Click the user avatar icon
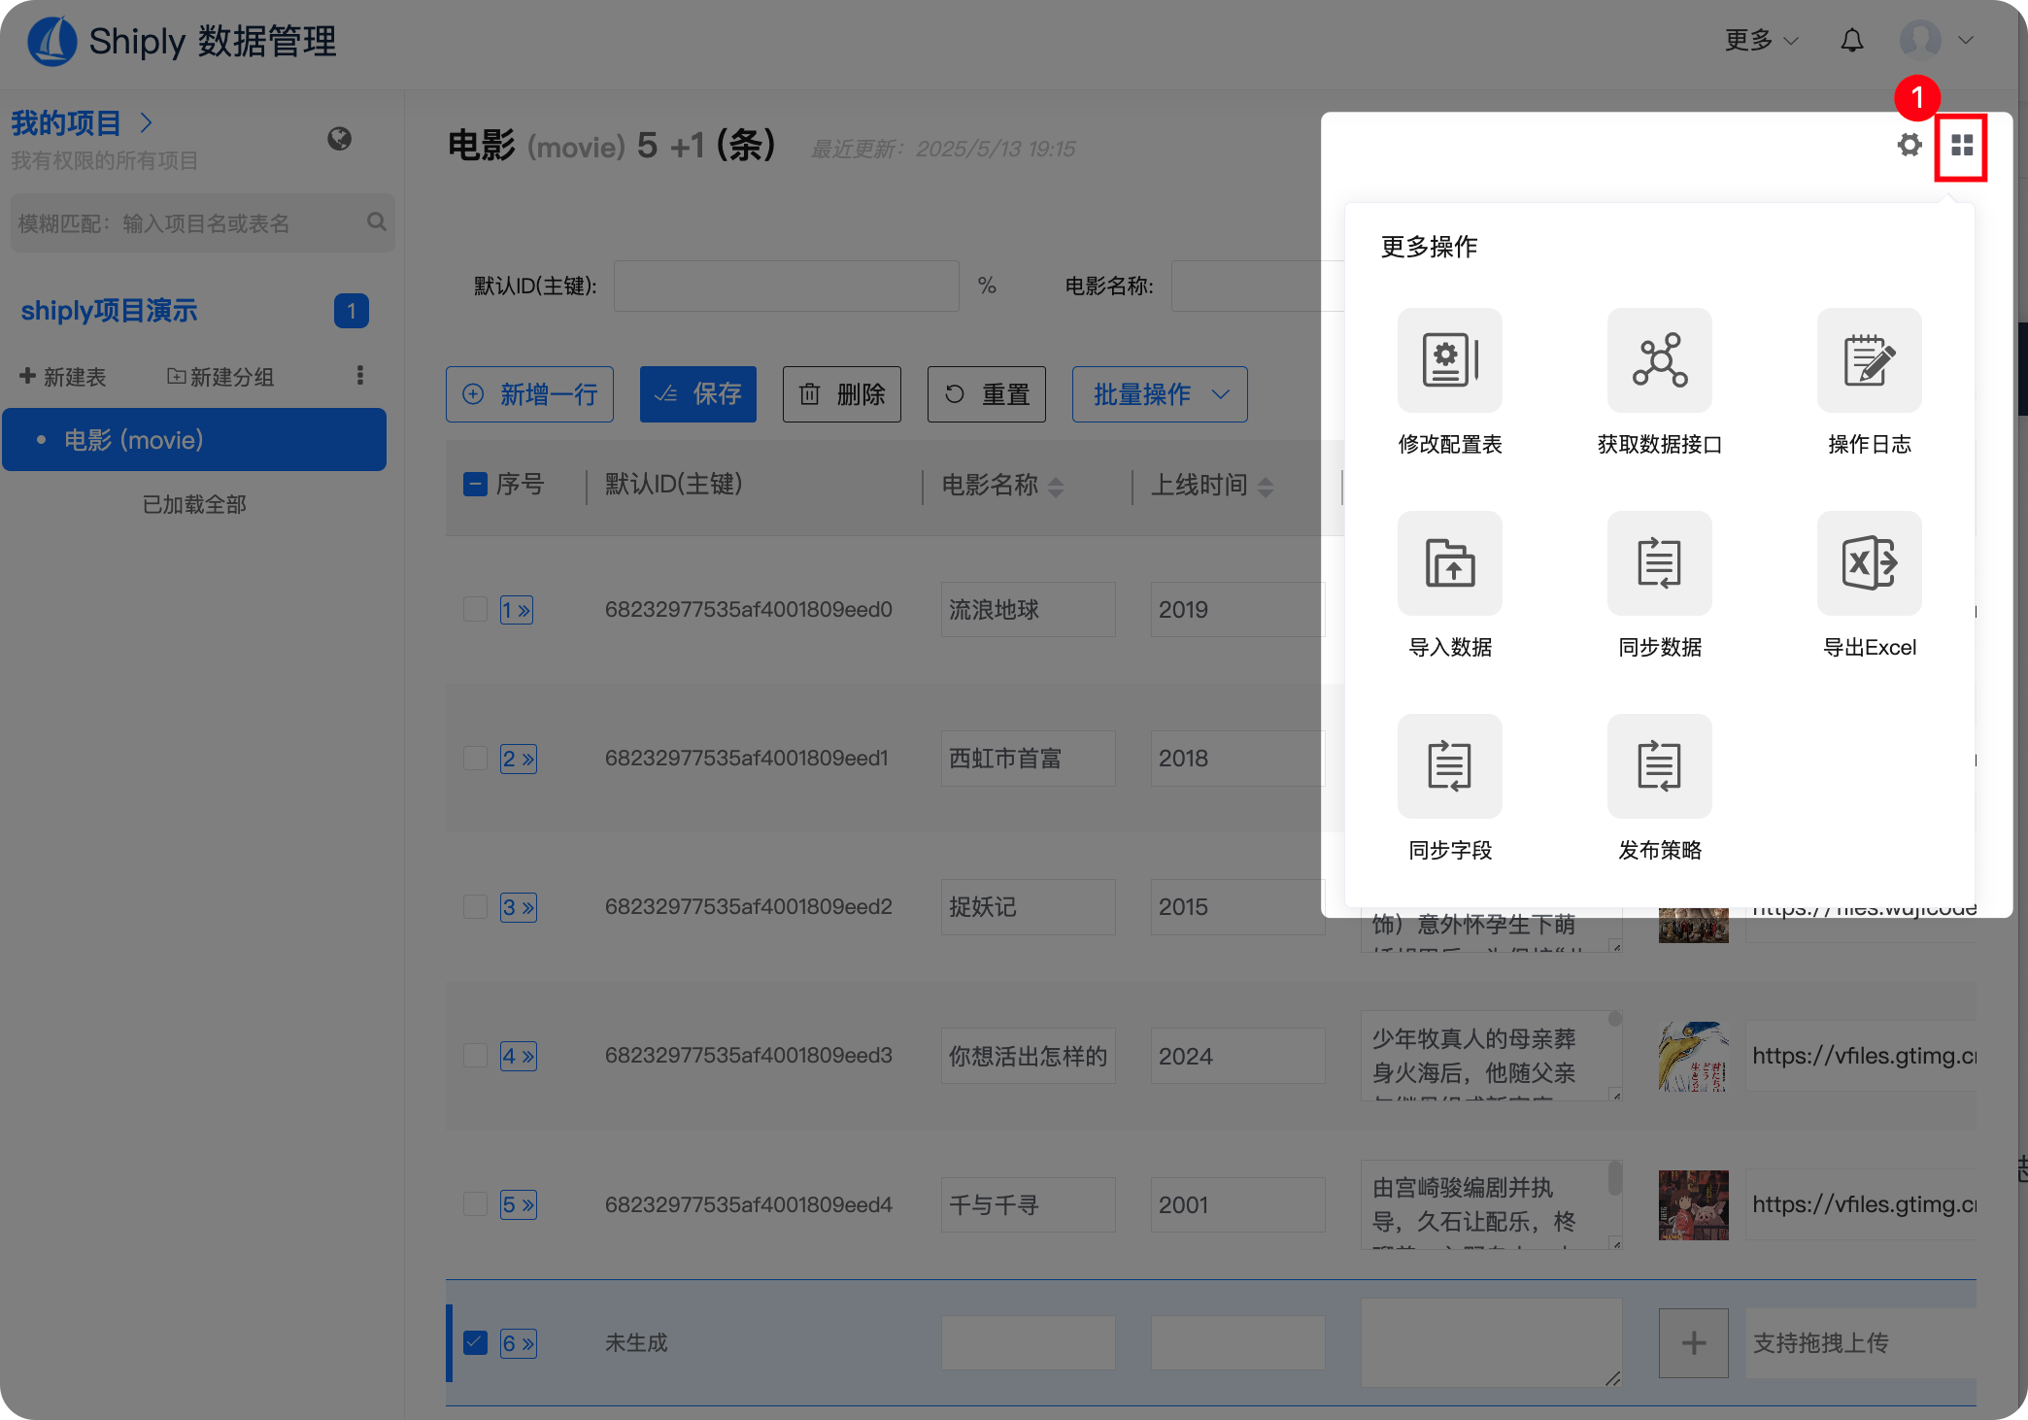Viewport: 2028px width, 1420px height. (x=1919, y=40)
